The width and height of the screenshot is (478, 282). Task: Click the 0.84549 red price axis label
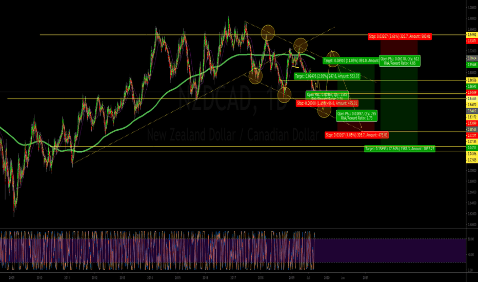pos(472,92)
